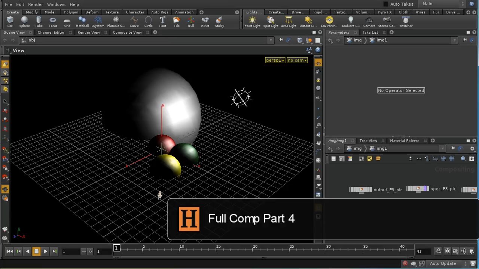Open the Material Palette pane

pyautogui.click(x=405, y=140)
